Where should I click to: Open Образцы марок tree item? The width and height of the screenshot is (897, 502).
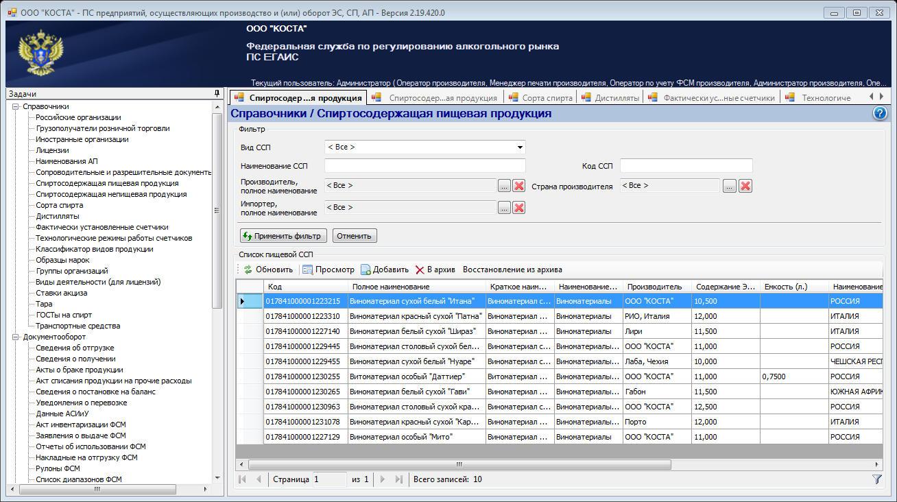(62, 260)
